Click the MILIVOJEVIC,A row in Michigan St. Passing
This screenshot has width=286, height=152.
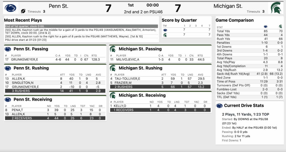click(x=160, y=59)
